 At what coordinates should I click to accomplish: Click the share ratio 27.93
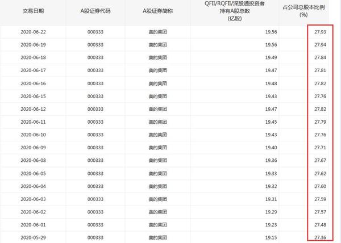(x=320, y=32)
